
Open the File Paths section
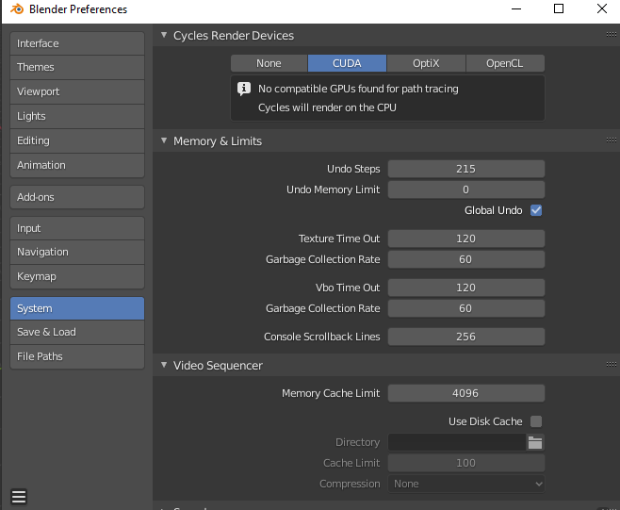(77, 356)
